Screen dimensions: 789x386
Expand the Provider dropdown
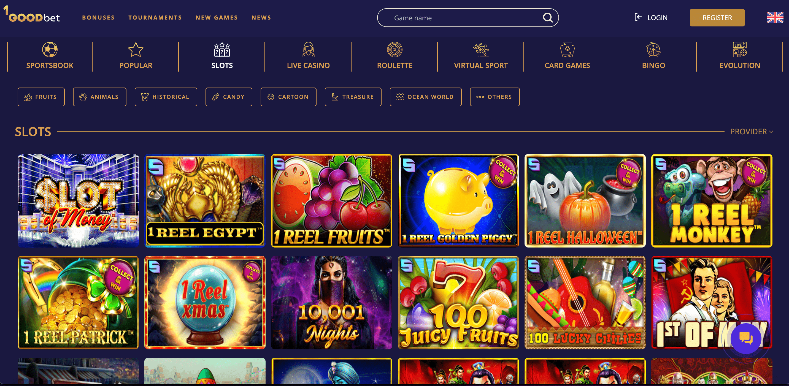(751, 132)
